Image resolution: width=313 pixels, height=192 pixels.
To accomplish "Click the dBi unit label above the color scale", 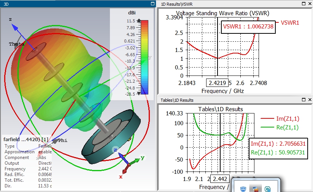I will [132, 13].
